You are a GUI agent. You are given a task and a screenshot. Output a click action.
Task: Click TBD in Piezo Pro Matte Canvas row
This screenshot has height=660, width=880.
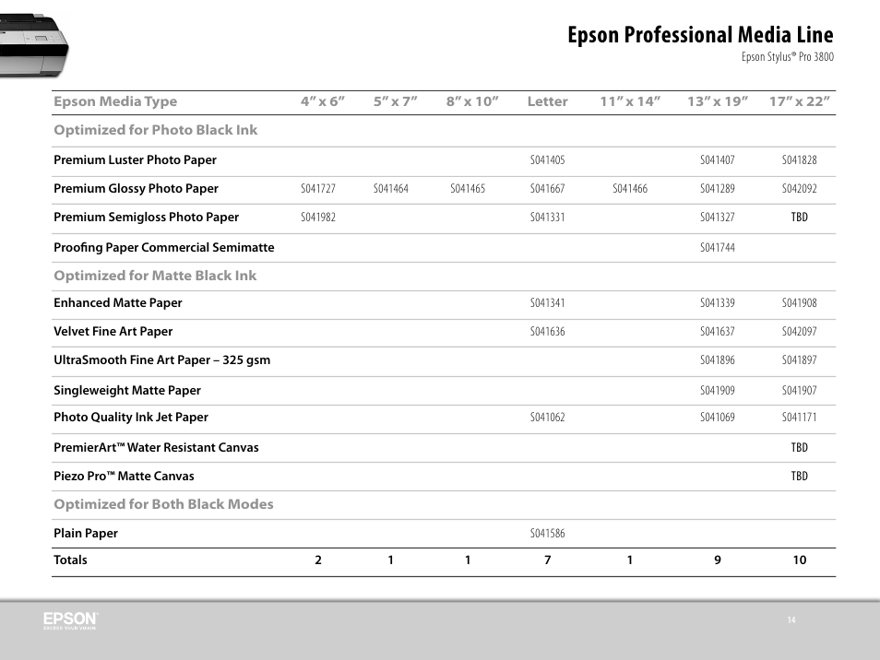(799, 476)
